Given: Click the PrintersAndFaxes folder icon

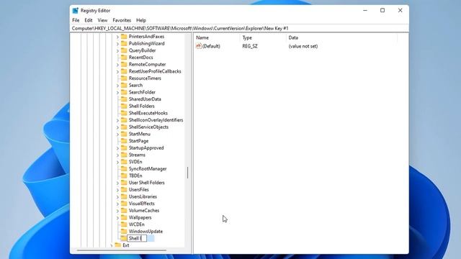Looking at the screenshot, I should click(124, 37).
